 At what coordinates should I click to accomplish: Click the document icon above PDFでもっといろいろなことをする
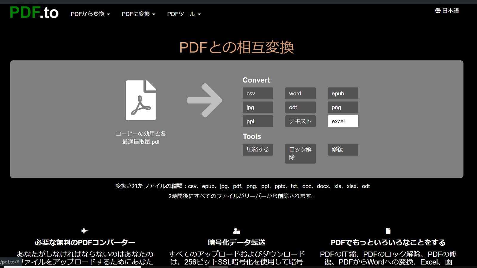388,231
